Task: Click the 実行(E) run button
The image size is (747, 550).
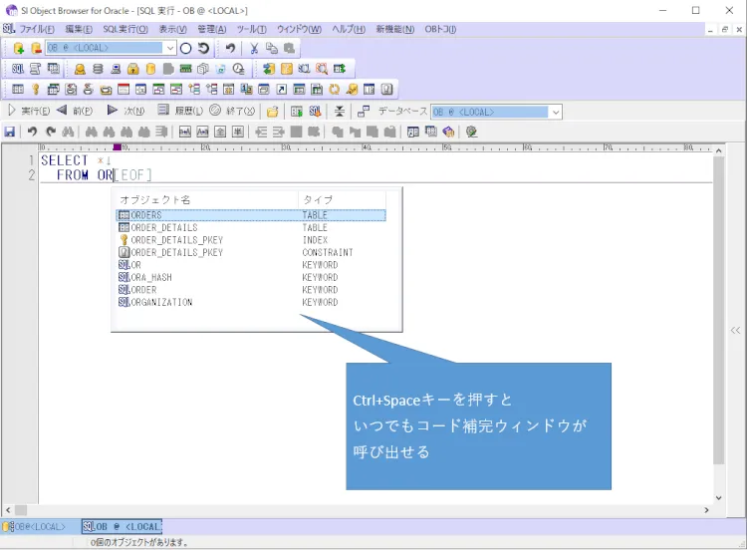Action: point(29,111)
